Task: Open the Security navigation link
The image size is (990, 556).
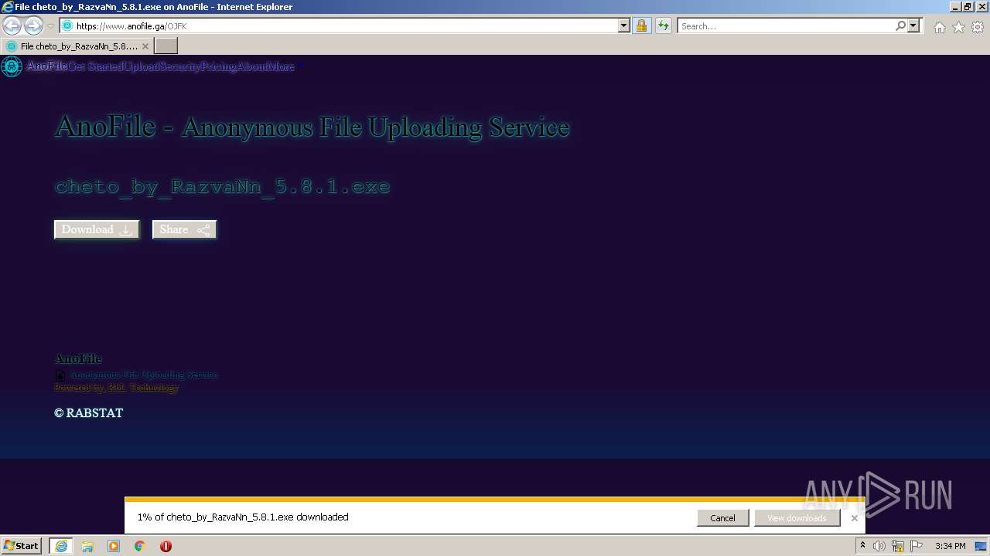Action: coord(179,66)
